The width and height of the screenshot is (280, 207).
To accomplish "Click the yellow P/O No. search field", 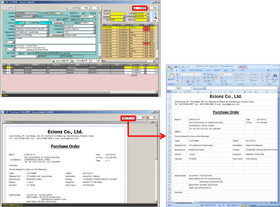I will pyautogui.click(x=117, y=13).
